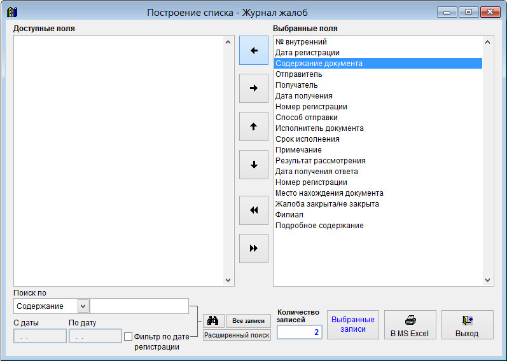Click the Выход exit button

[467, 325]
